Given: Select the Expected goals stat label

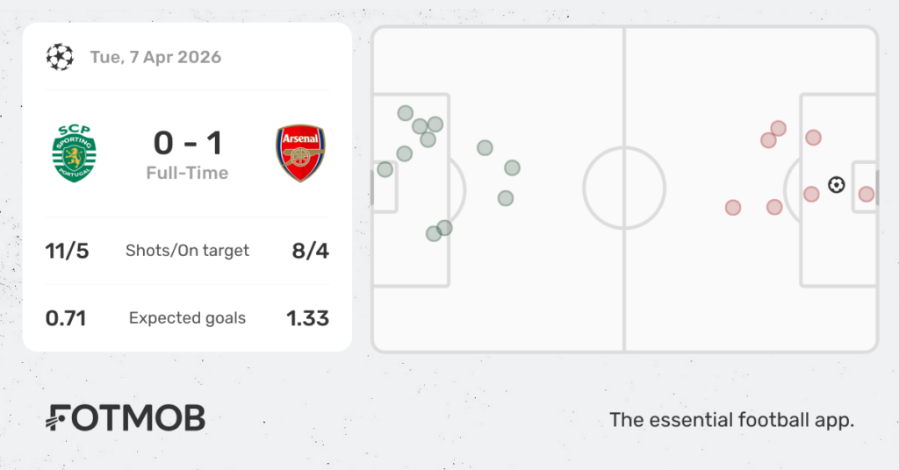Looking at the screenshot, I should (x=187, y=317).
